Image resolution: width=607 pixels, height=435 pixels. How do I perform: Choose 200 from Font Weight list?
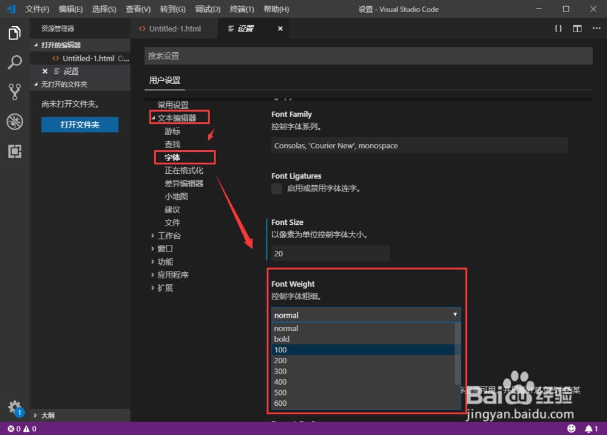coord(364,361)
